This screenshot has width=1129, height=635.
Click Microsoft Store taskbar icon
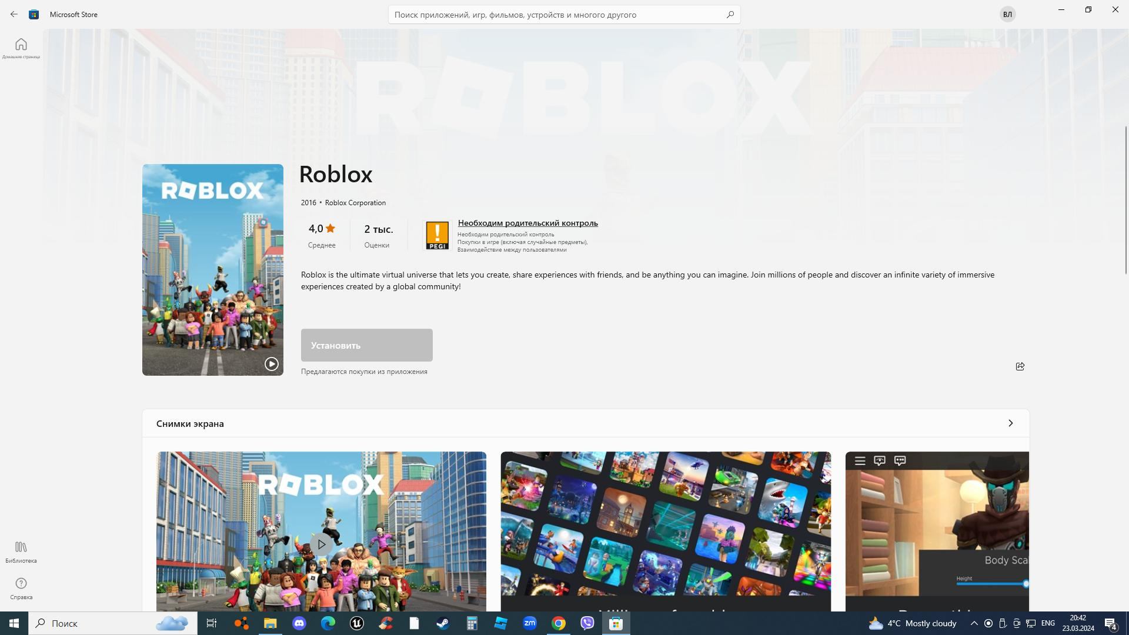point(616,623)
